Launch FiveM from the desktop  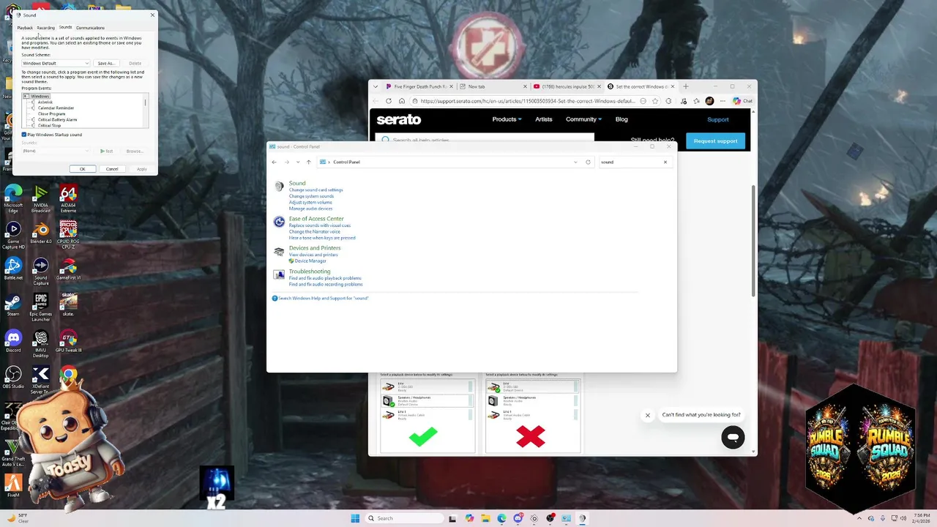point(12,485)
